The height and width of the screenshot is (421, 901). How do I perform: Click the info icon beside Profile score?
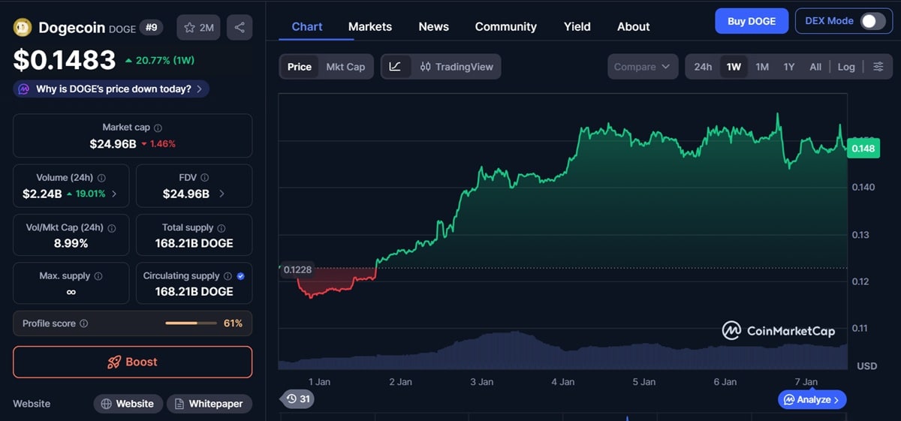click(83, 323)
